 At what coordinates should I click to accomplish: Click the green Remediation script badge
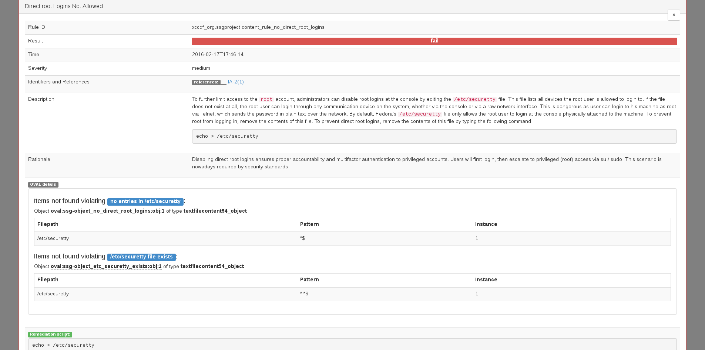click(x=50, y=334)
